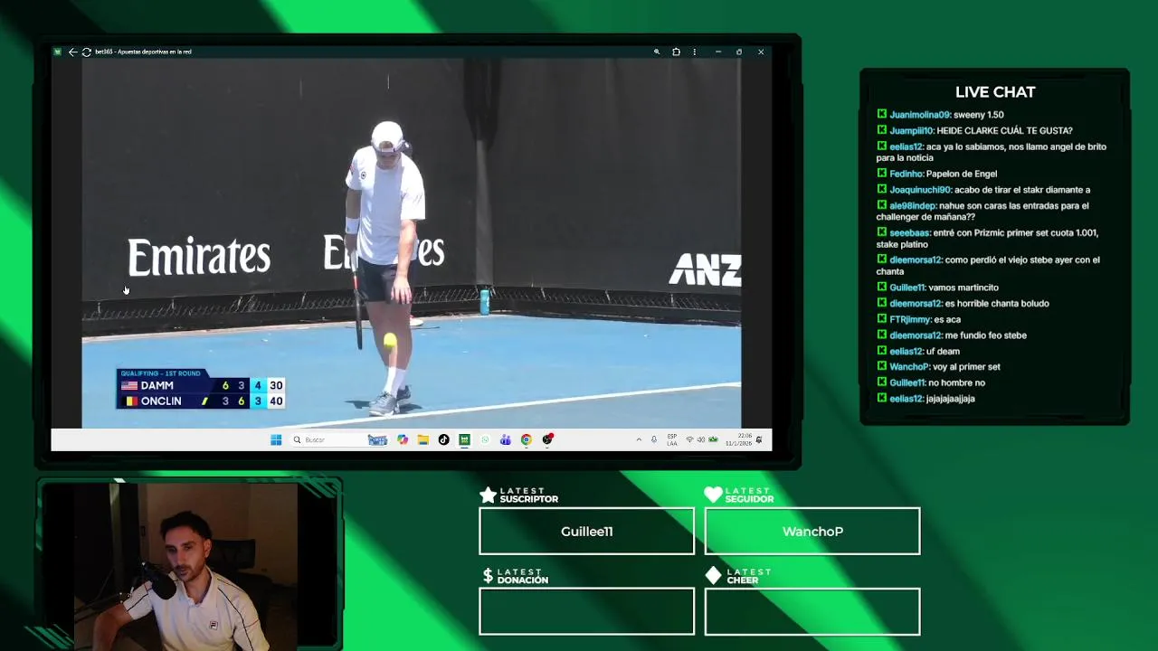Screen dimensions: 1158x651
Task: Click the badge icon beside Guillee11's "vamos martincito"
Action: point(881,288)
